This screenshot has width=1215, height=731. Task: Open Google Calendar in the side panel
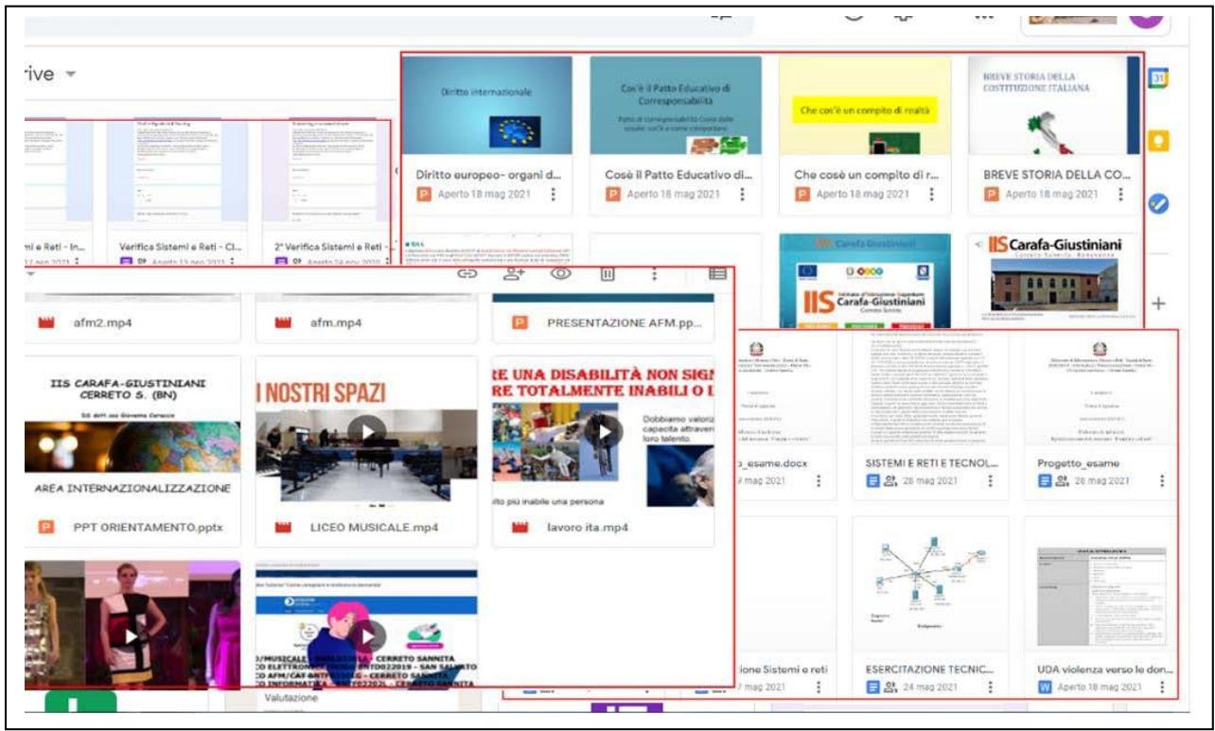[1157, 78]
